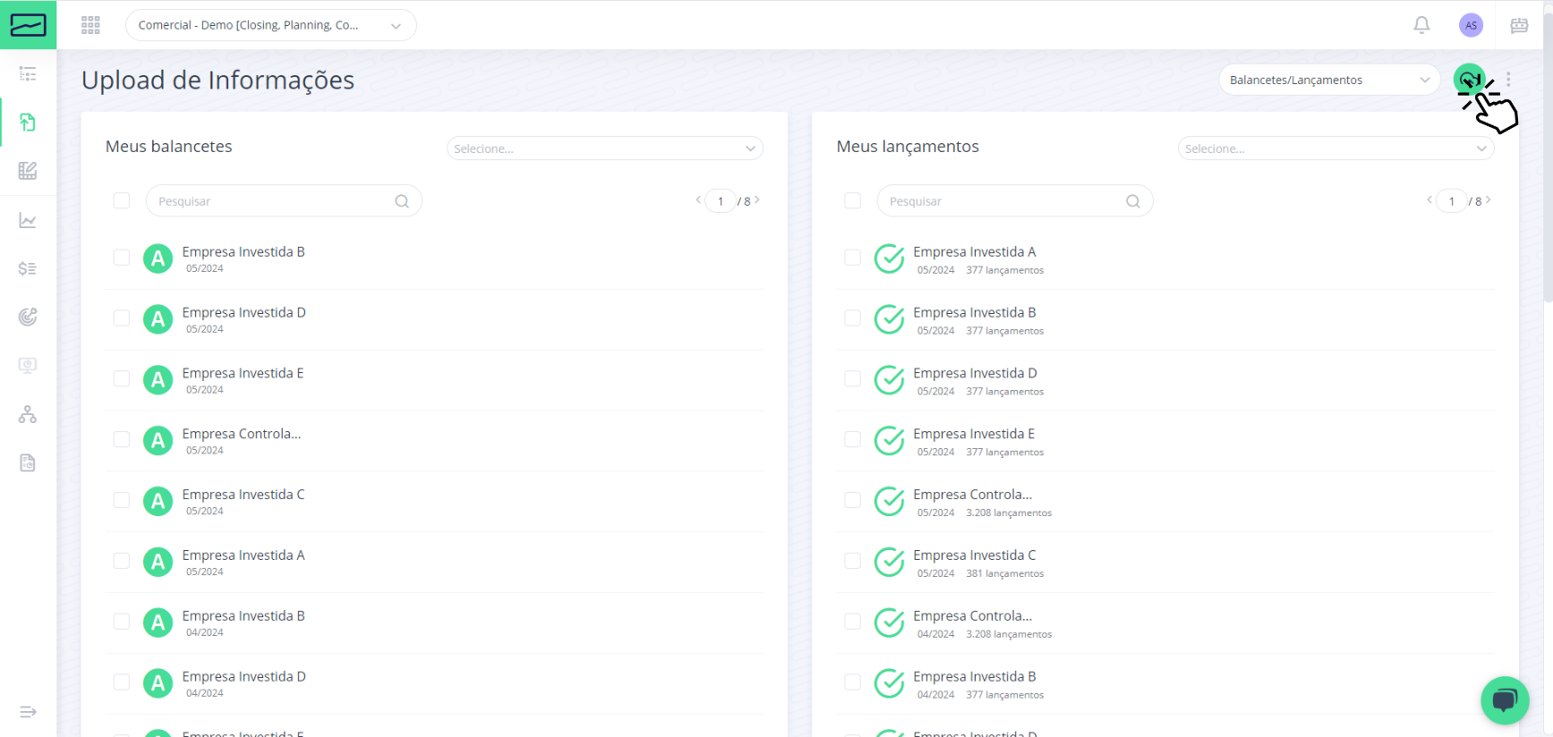Go to next page in Meus balancetes
1553x737 pixels.
(757, 200)
